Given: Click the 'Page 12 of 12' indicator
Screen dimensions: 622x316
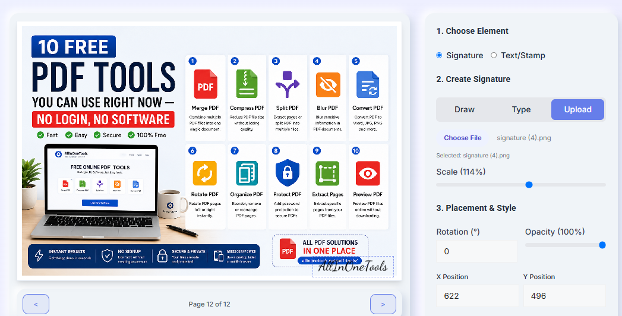Looking at the screenshot, I should coord(209,304).
